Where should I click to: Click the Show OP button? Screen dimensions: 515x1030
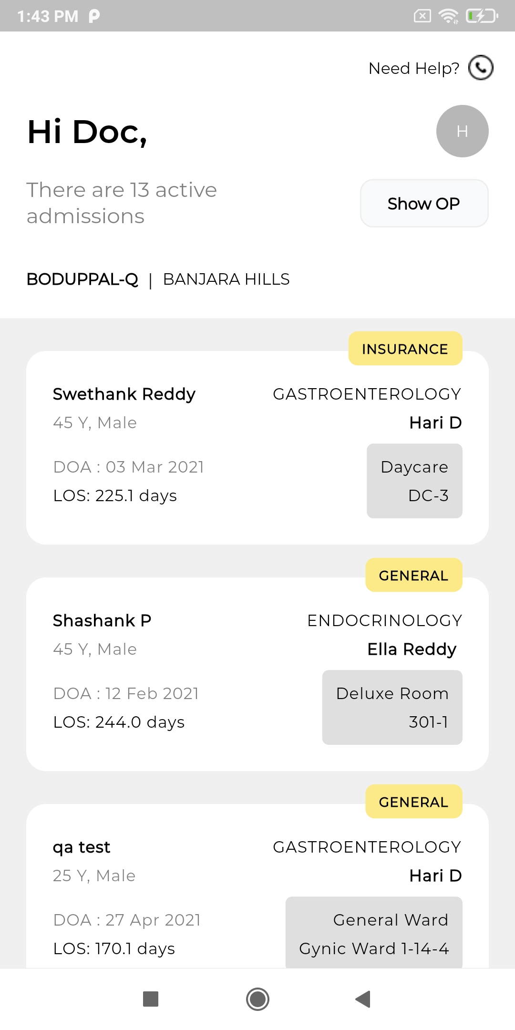tap(424, 204)
